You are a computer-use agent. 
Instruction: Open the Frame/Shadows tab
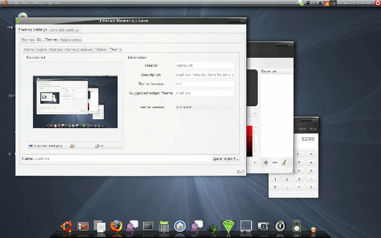pos(79,49)
